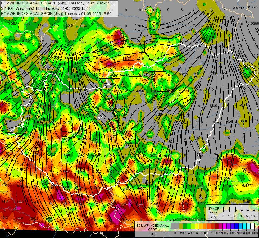Click the 0.659 station value
259x238 pixels.
coord(184,74)
